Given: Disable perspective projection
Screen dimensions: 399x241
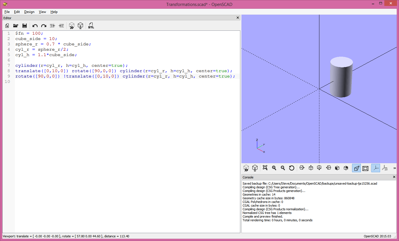Looking at the screenshot, I should point(356,168).
